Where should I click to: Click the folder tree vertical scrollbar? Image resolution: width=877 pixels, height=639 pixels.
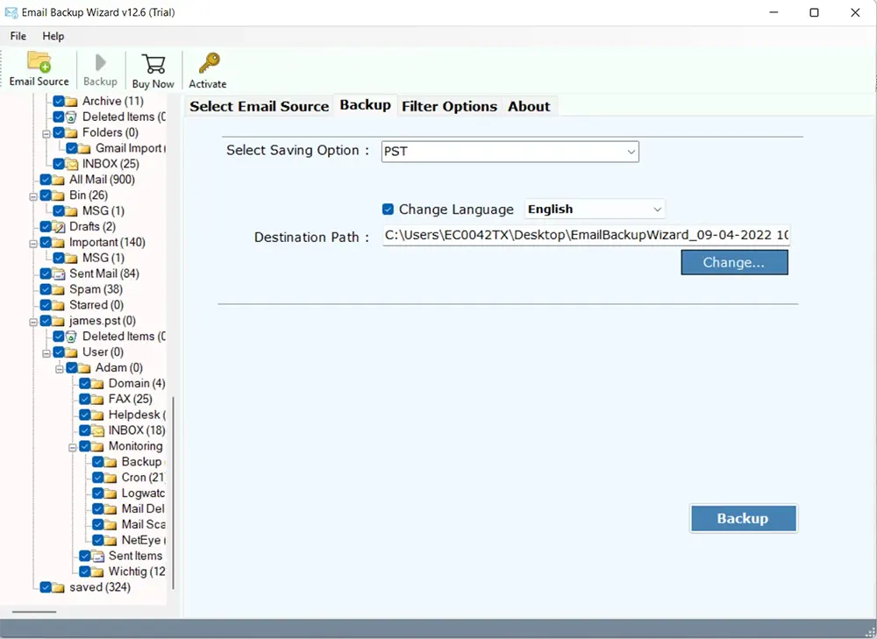point(173,491)
